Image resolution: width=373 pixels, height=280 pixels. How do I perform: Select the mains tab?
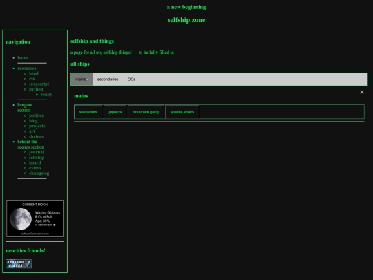coord(82,79)
